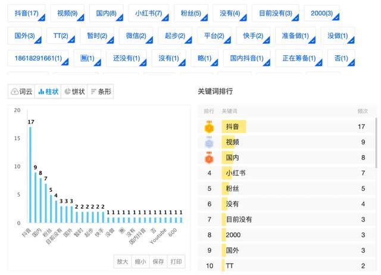The width and height of the screenshot is (381, 275).
Task: Toggle the 起步(2) keyword chip
Action: (x=175, y=36)
